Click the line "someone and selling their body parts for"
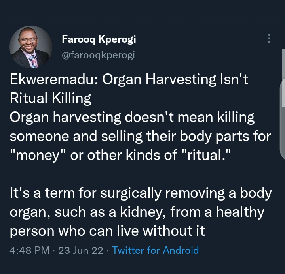This screenshot has height=274, width=285. pos(140,136)
